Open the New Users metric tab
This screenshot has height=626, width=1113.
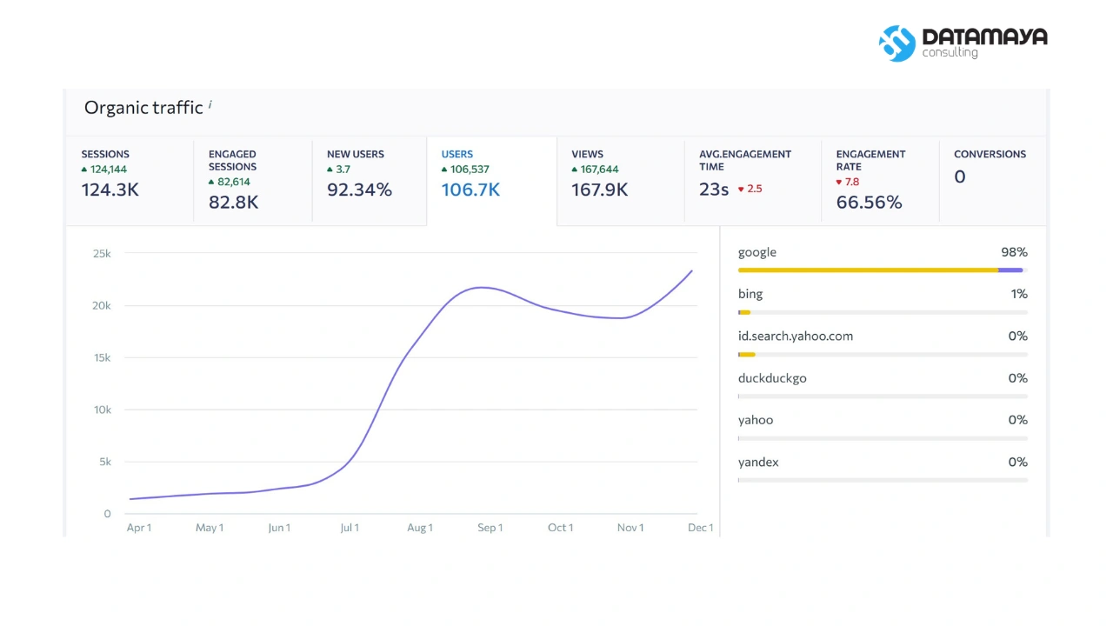coord(370,181)
